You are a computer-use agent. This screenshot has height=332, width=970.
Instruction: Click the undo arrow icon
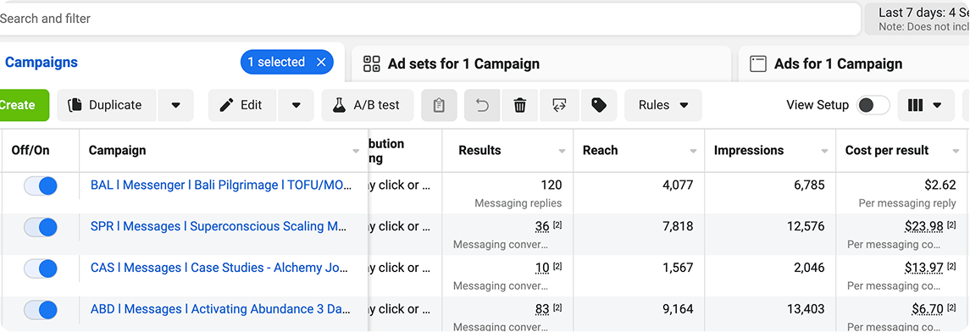pyautogui.click(x=483, y=105)
